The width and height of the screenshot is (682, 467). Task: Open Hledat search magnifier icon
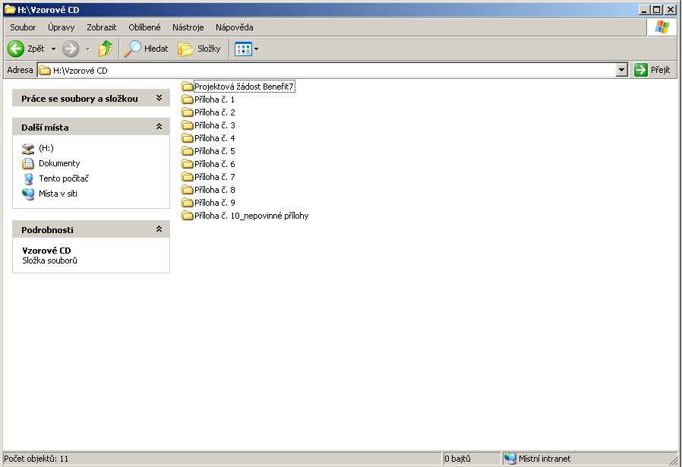click(x=134, y=49)
